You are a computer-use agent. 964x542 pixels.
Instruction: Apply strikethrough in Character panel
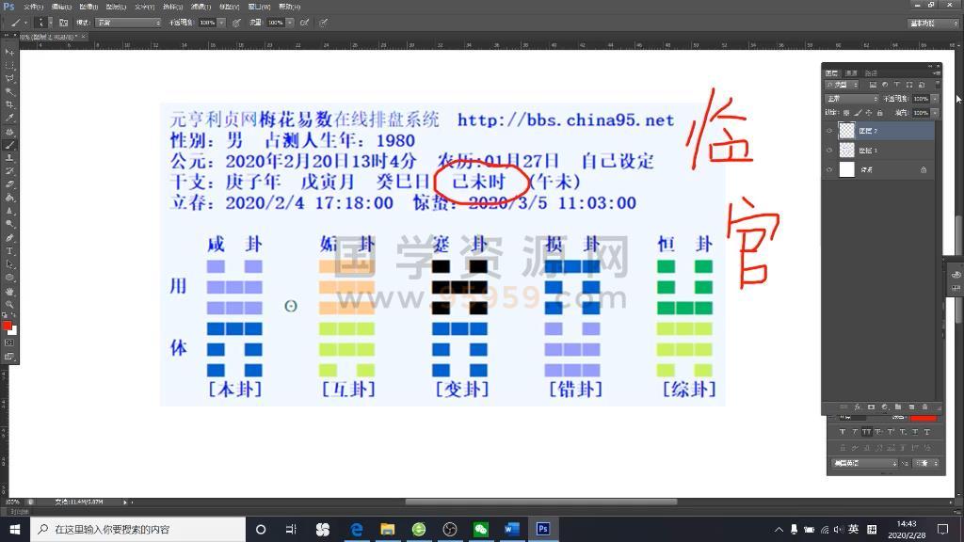click(x=927, y=432)
